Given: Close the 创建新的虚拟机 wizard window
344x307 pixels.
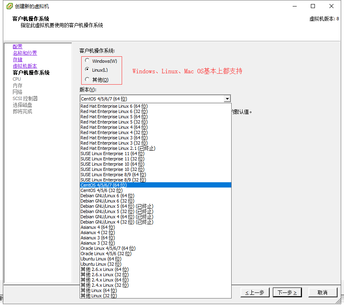Looking at the screenshot, I should coord(331,6).
